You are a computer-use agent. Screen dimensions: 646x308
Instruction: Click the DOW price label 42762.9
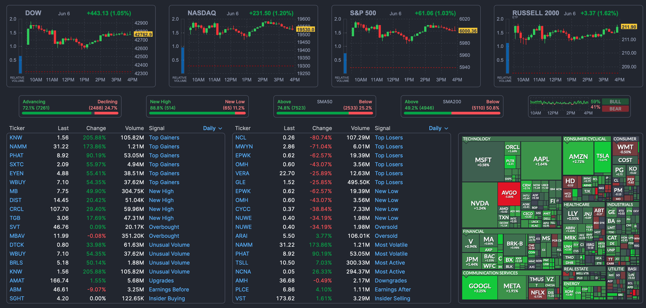[x=143, y=34]
